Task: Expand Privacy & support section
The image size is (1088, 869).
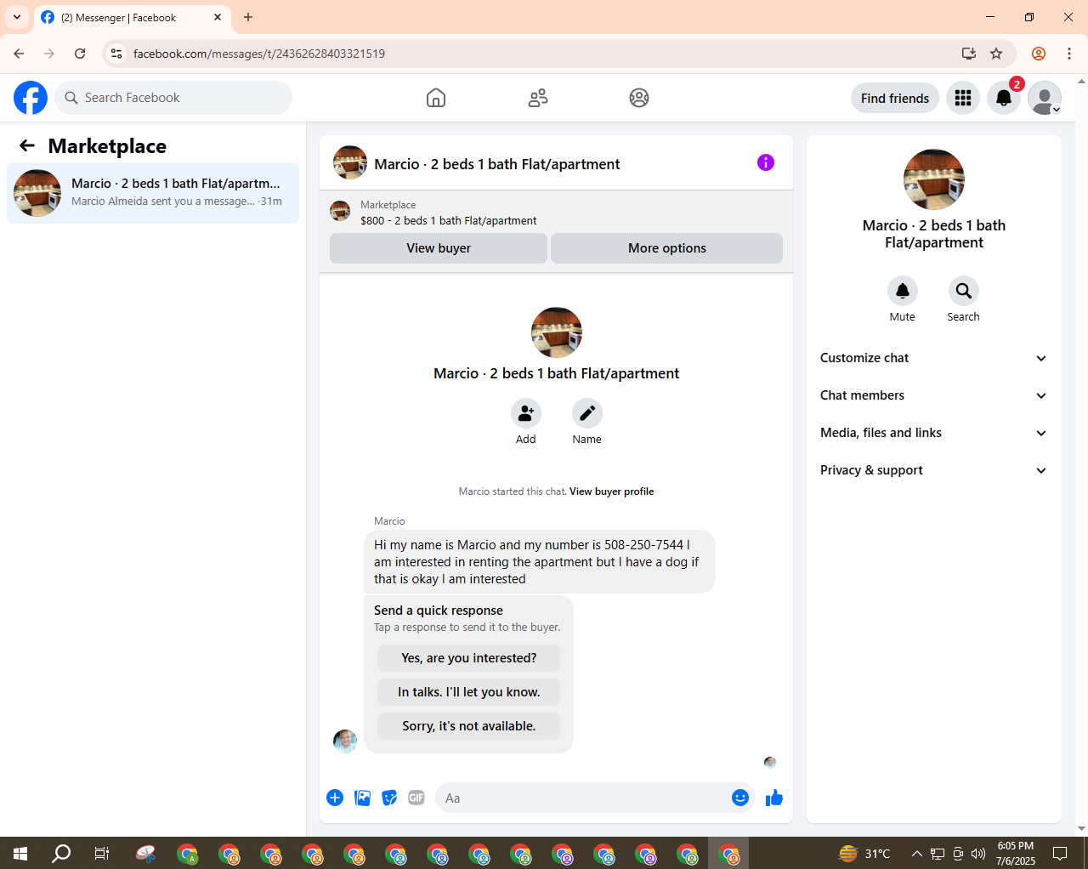Action: click(934, 470)
